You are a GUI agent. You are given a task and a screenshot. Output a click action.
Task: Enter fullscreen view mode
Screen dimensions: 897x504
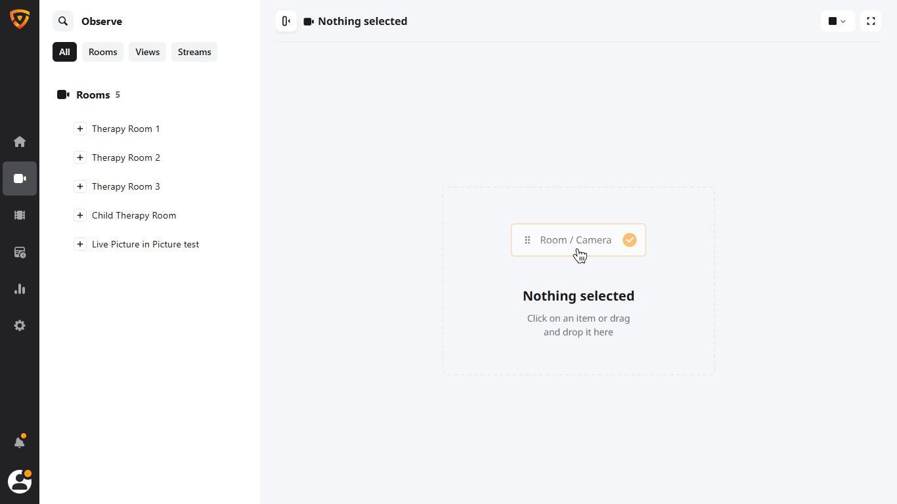pos(871,22)
